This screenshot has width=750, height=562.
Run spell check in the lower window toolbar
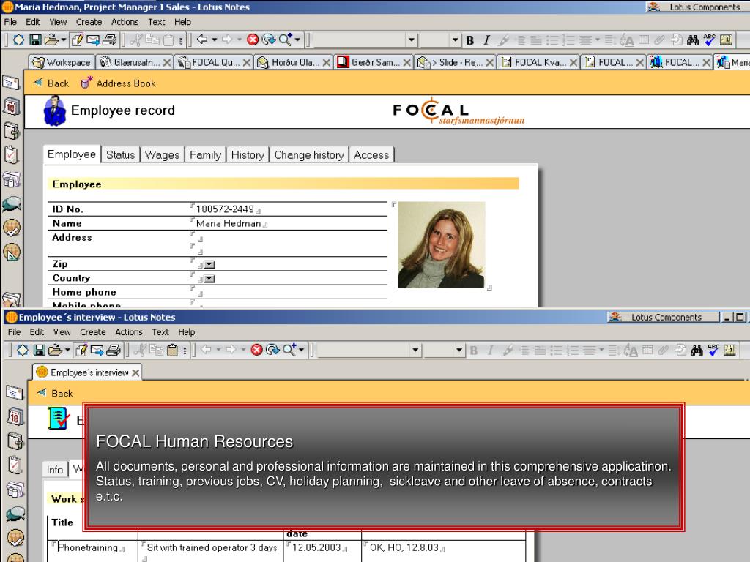tap(713, 351)
